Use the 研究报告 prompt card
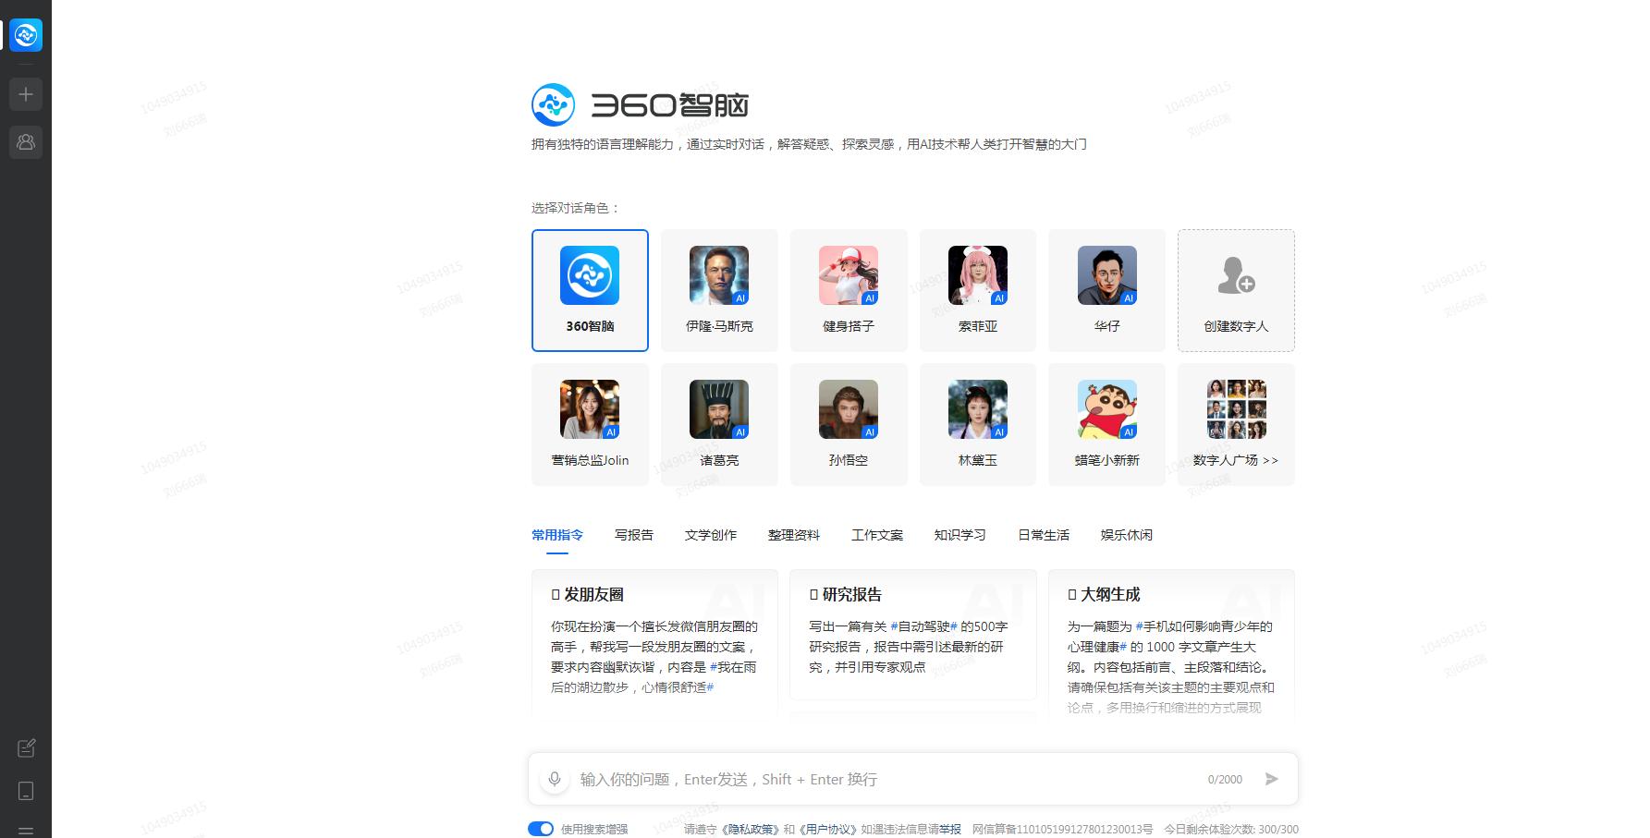 [x=913, y=635]
